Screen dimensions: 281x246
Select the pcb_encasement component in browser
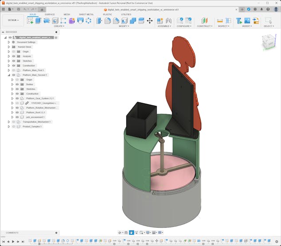[35, 117]
